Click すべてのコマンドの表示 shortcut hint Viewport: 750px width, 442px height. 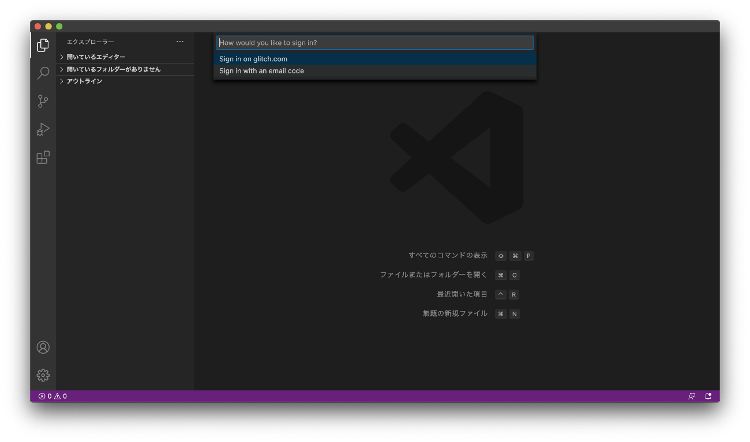pyautogui.click(x=448, y=255)
